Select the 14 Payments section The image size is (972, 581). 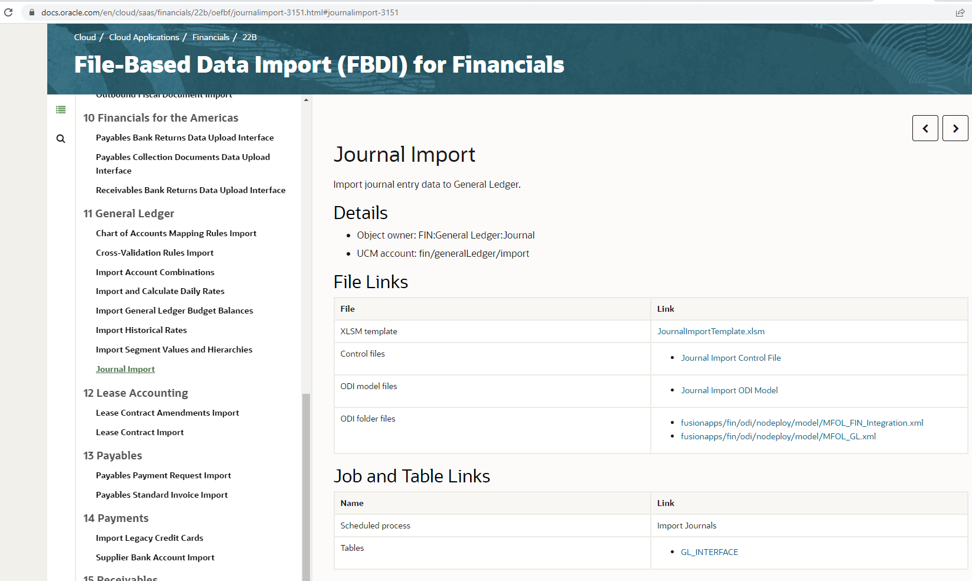116,518
